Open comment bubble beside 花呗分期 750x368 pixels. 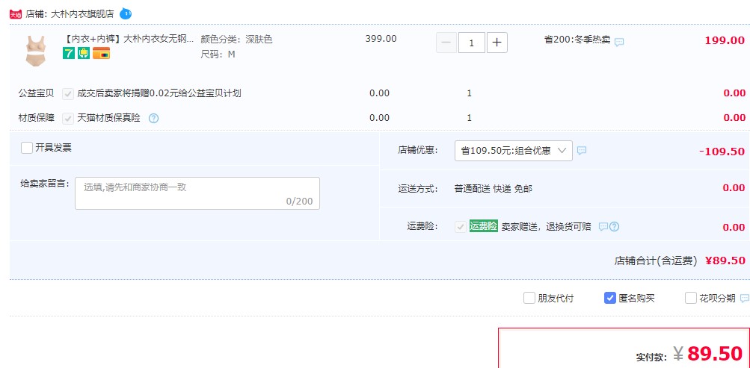745,299
